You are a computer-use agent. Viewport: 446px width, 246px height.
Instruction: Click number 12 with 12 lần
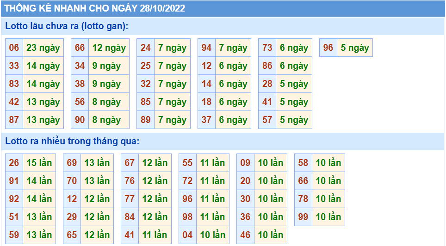[72, 199]
